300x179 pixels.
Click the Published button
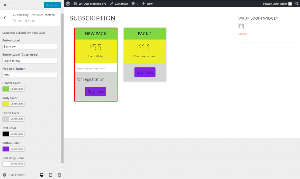point(52,5)
